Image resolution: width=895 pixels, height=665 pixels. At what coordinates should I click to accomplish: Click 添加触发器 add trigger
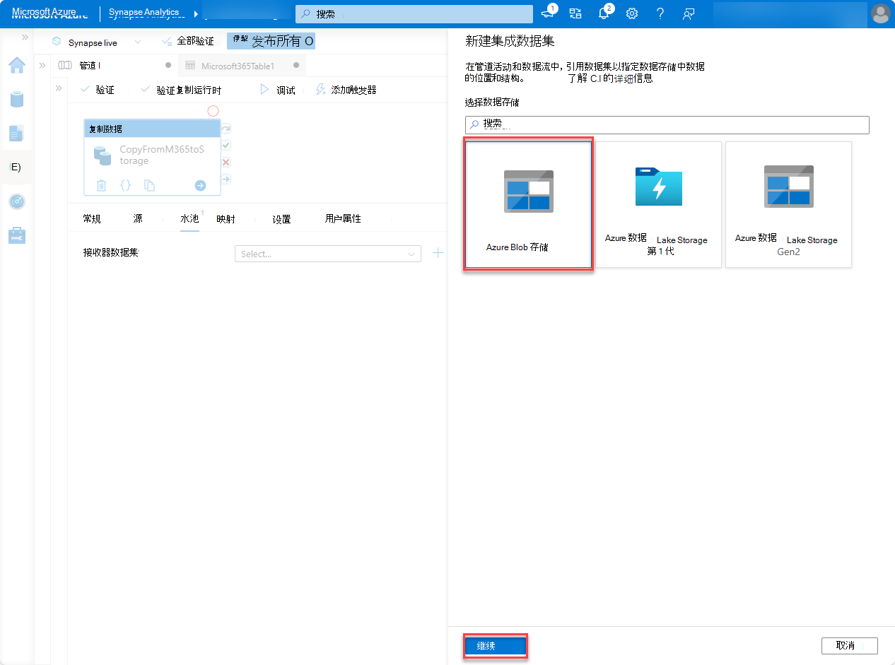click(346, 90)
